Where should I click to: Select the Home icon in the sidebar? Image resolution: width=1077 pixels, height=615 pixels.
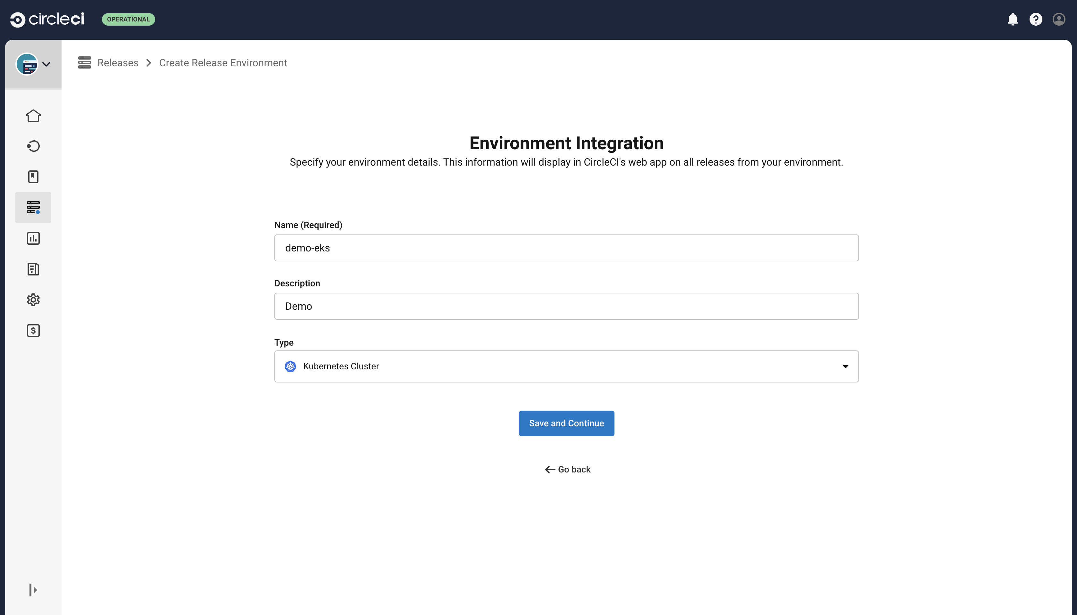33,115
